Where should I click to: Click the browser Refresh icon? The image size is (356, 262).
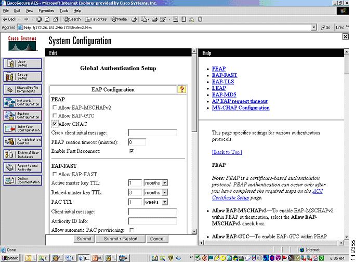(47, 19)
